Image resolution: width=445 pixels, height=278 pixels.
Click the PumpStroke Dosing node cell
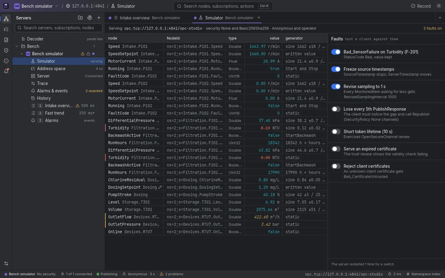coord(134,195)
